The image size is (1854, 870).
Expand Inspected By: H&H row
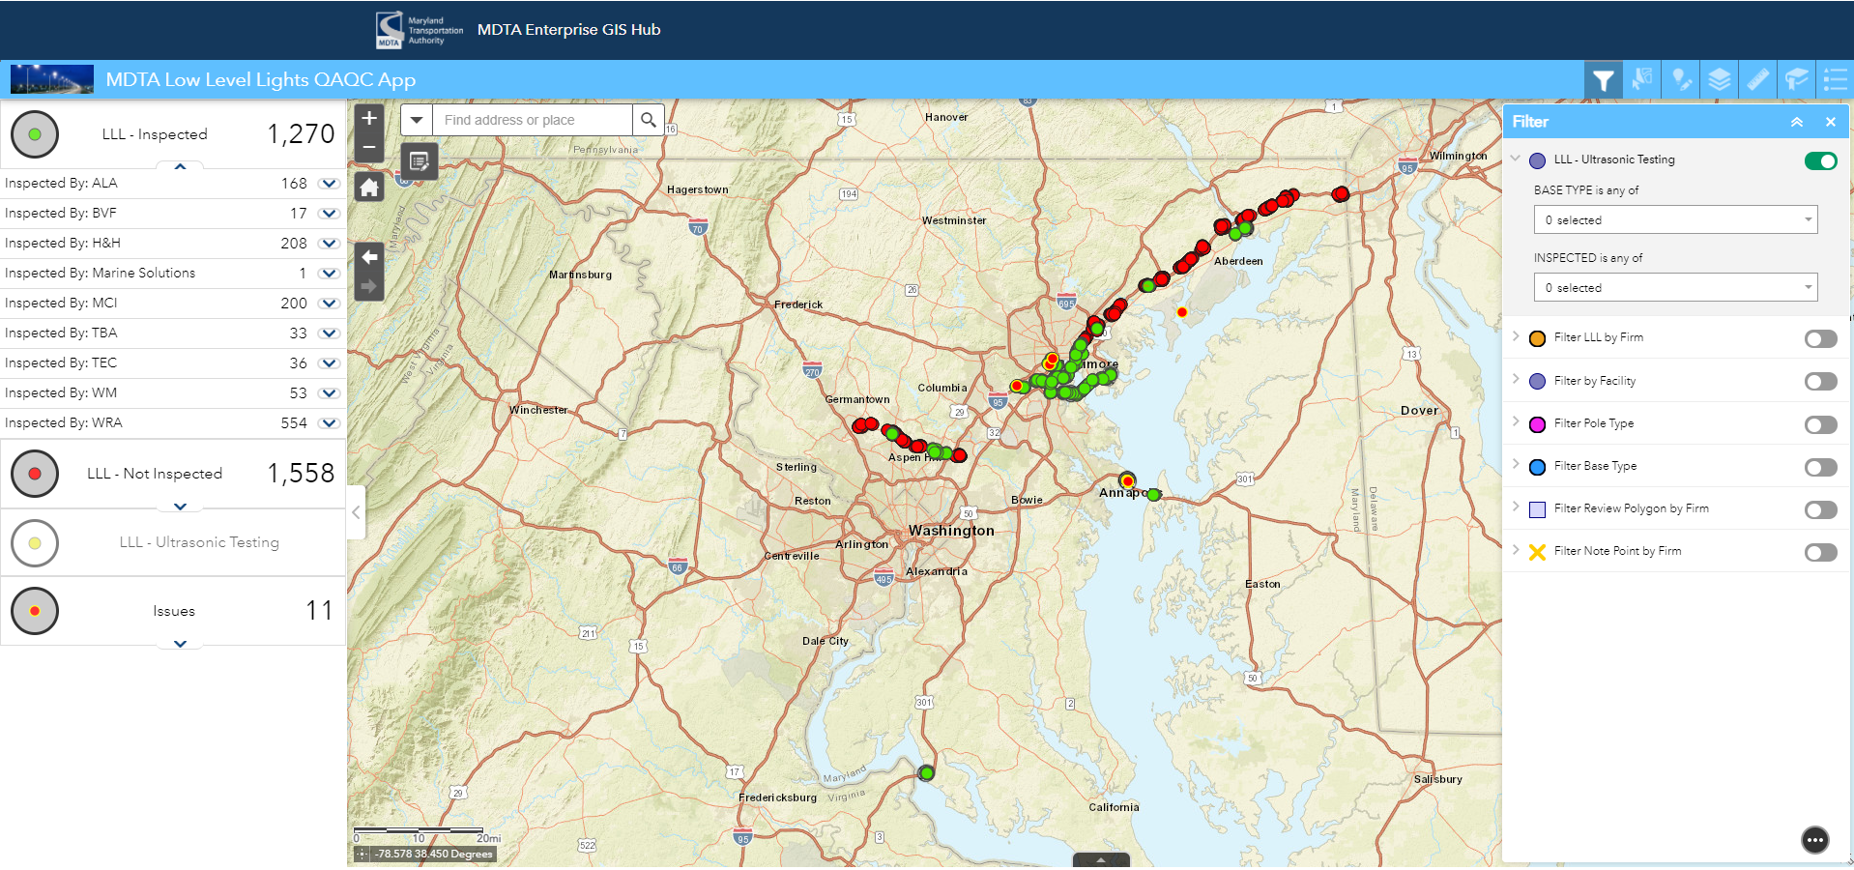(330, 244)
